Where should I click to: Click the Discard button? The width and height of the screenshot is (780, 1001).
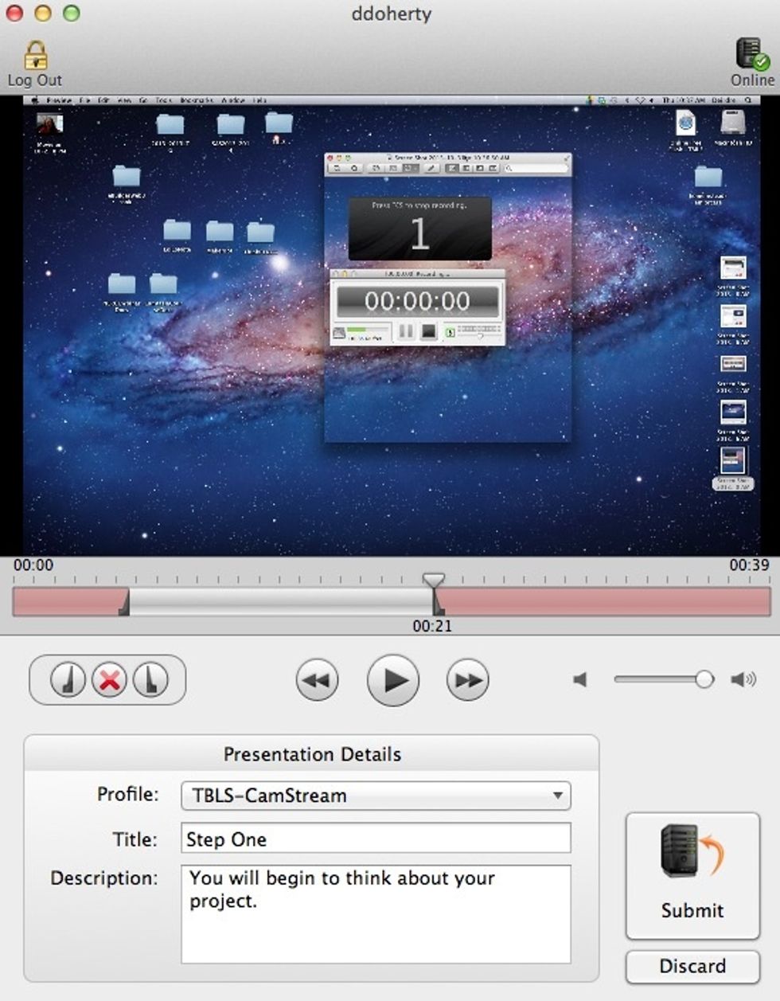(x=692, y=966)
